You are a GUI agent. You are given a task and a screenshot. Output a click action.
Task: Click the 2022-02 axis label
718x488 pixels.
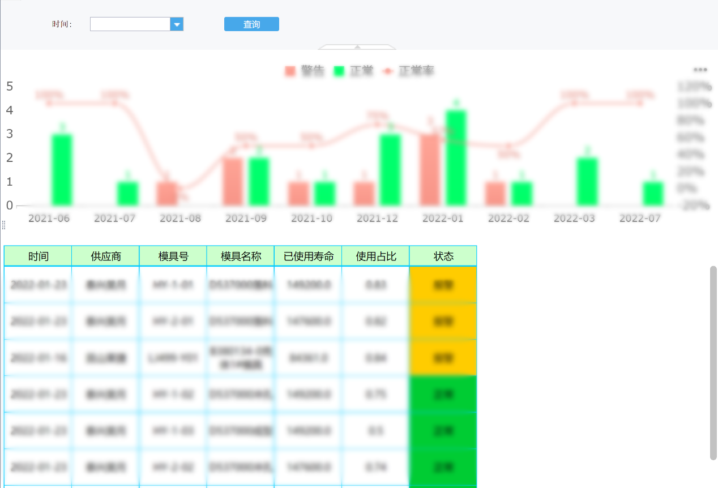point(509,218)
